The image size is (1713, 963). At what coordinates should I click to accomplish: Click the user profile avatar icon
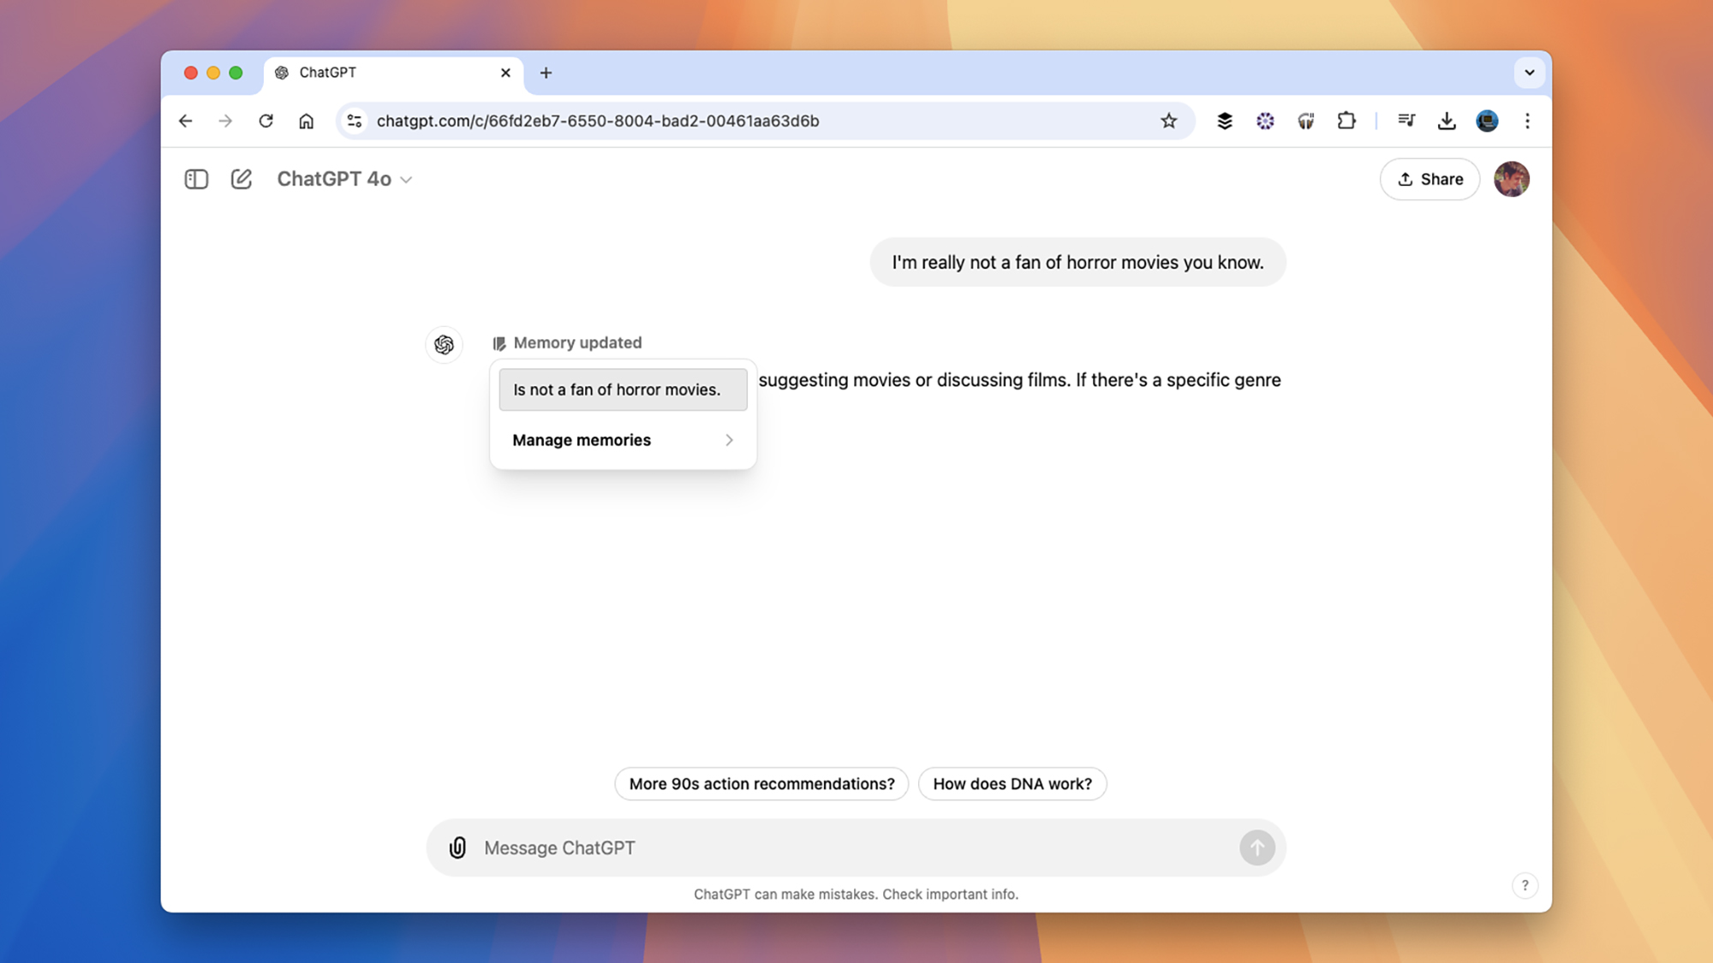[1512, 179]
